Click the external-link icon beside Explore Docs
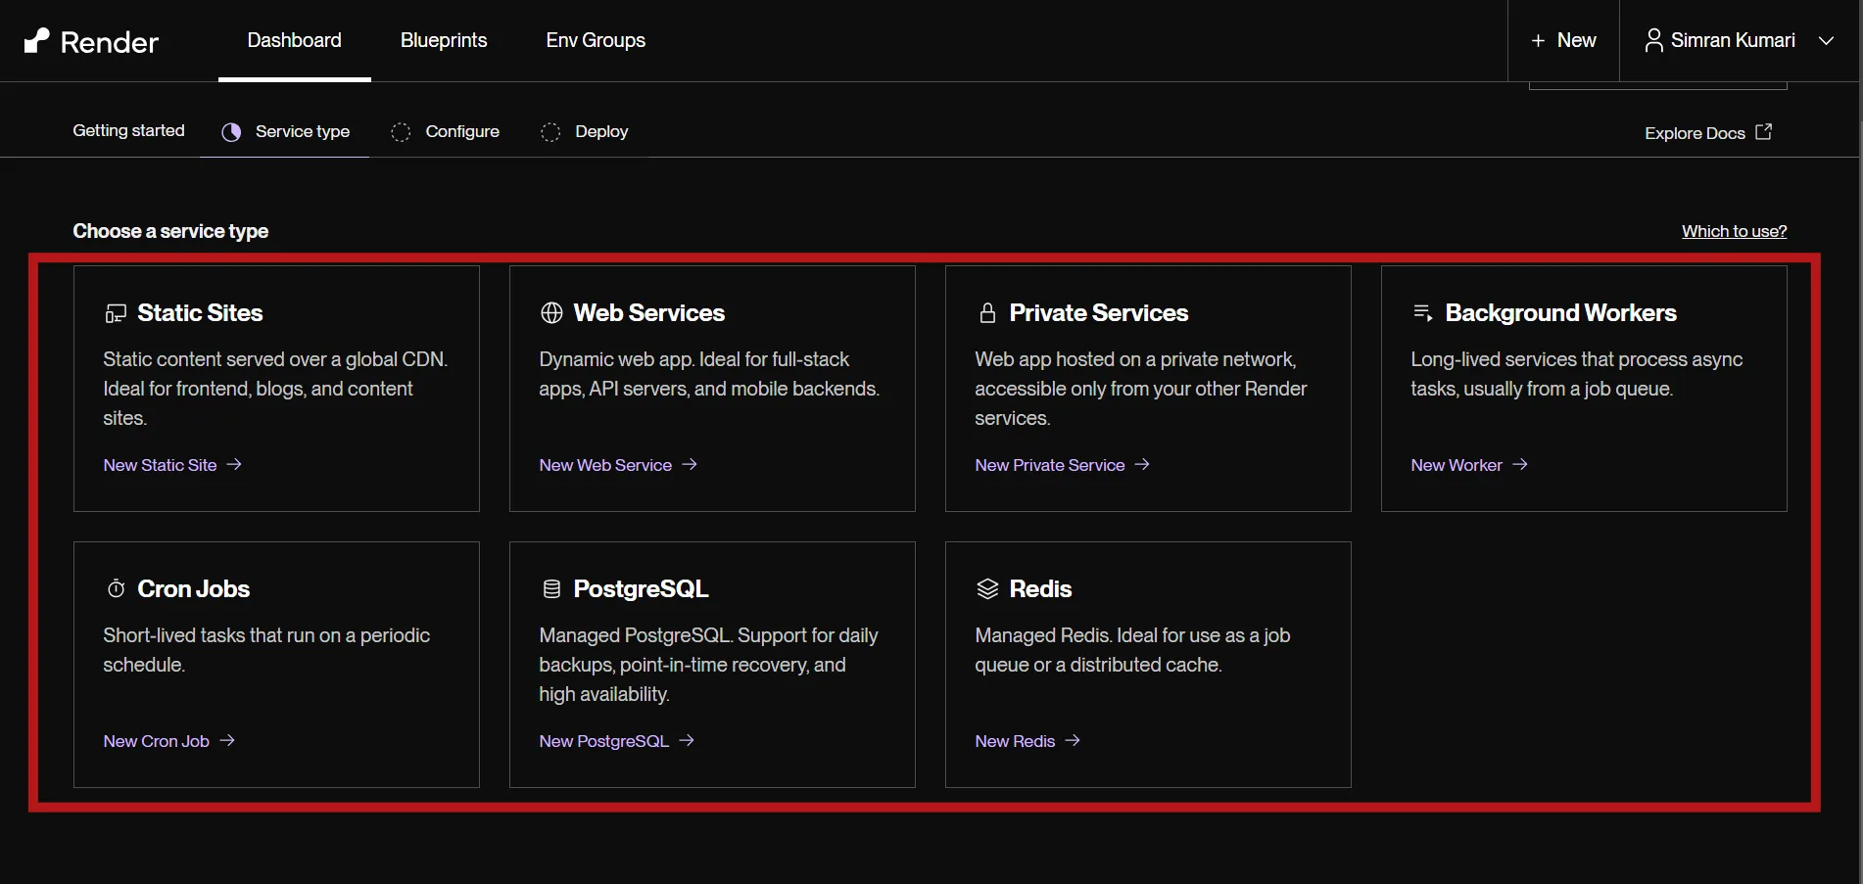 pos(1765,131)
